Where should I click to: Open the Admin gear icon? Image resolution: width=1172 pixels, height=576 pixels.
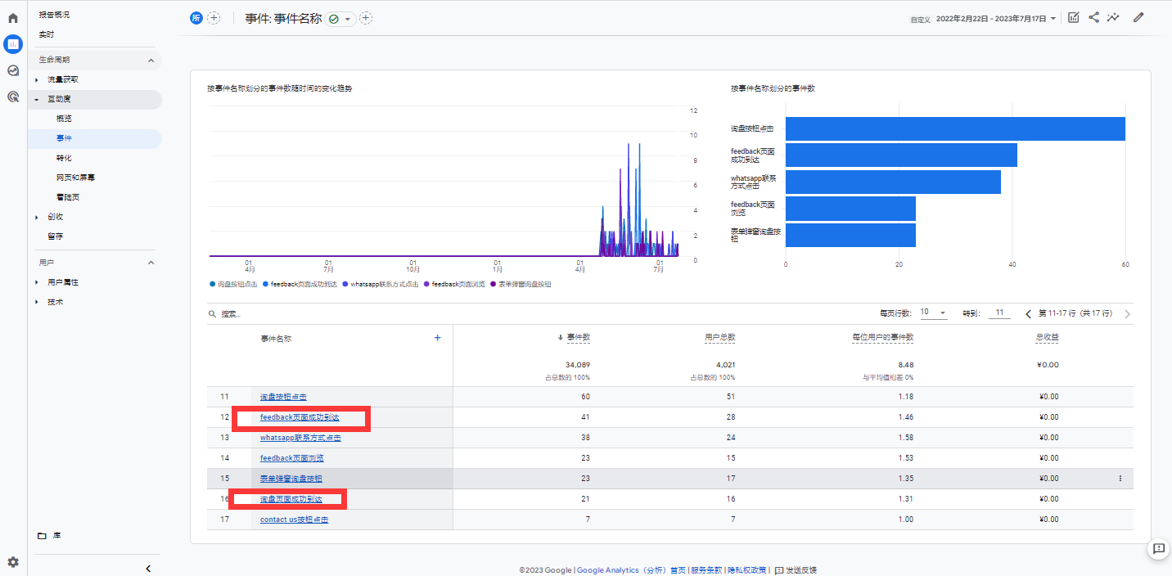pos(13,562)
